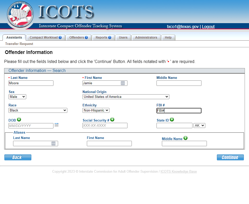249x204 pixels.
Task: Click the 'Offender Information — Search' panel title
Action: 37,70
